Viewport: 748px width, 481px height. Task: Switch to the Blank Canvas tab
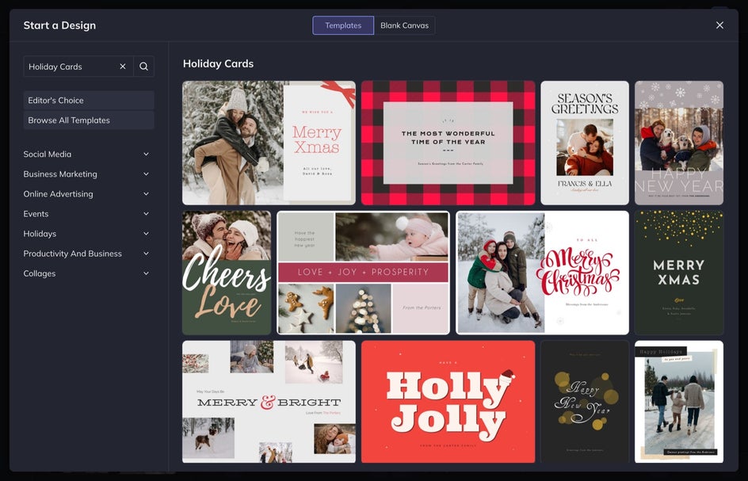coord(404,25)
